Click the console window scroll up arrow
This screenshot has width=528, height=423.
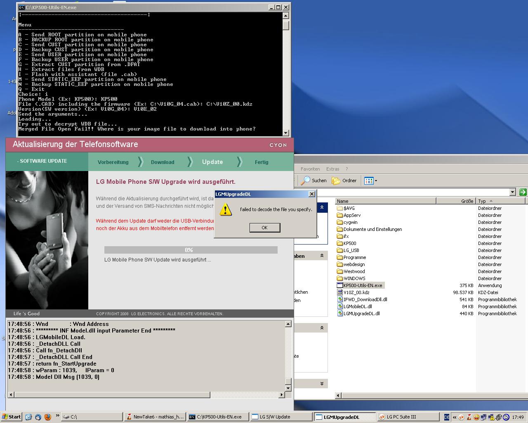(x=286, y=16)
